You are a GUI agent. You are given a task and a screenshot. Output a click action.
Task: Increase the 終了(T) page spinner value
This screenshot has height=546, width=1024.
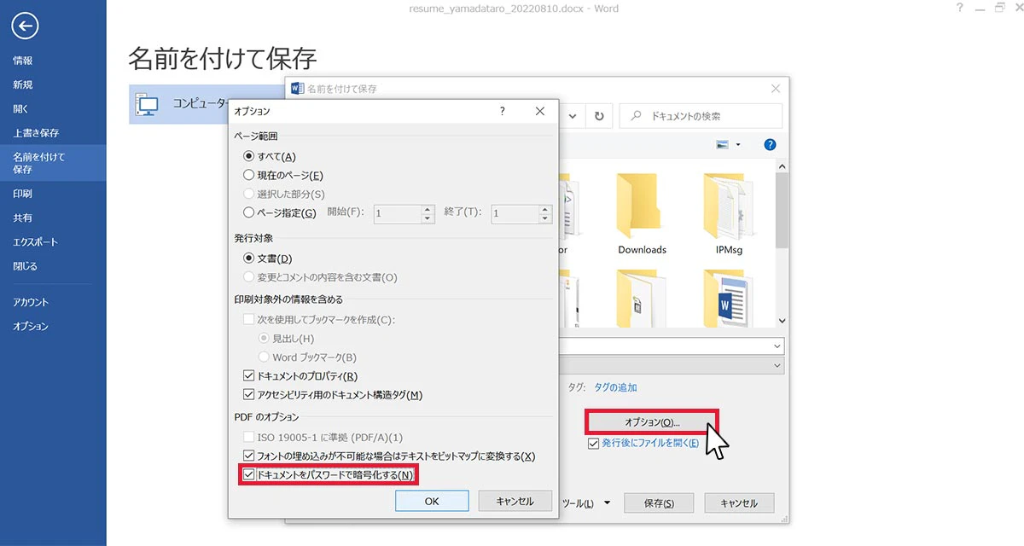[544, 207]
